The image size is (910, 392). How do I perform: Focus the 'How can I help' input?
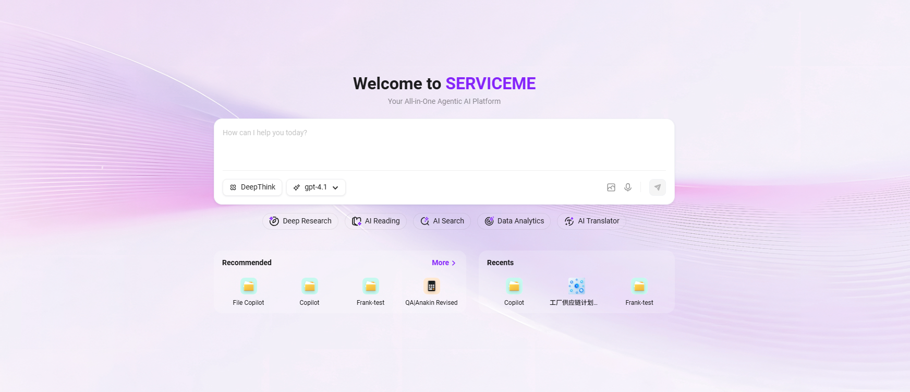point(443,144)
